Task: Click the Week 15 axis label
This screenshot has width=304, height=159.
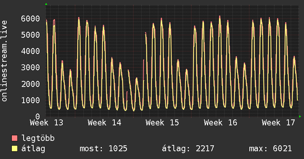Action: (x=162, y=123)
